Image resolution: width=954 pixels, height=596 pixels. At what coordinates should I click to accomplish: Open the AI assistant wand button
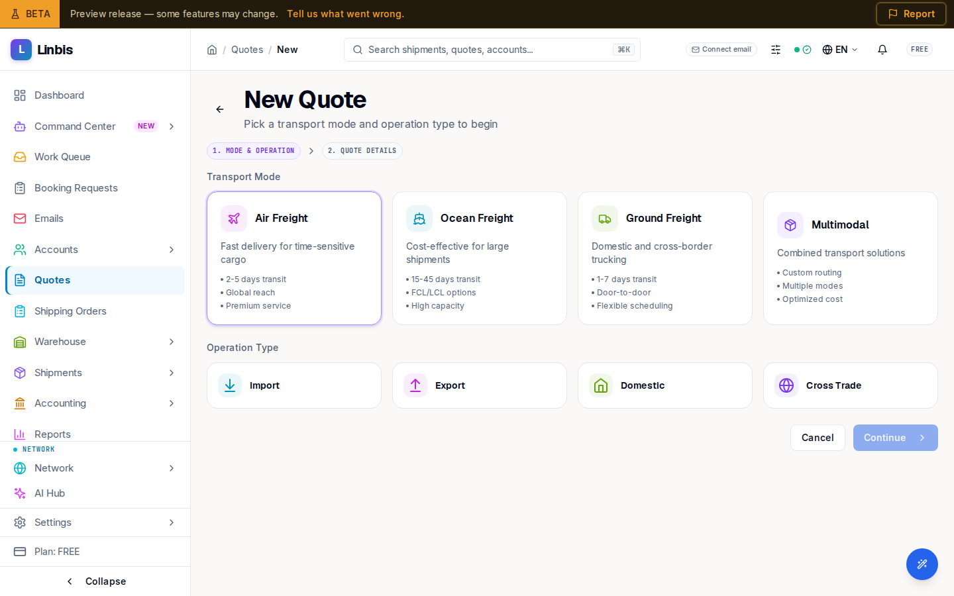[922, 564]
